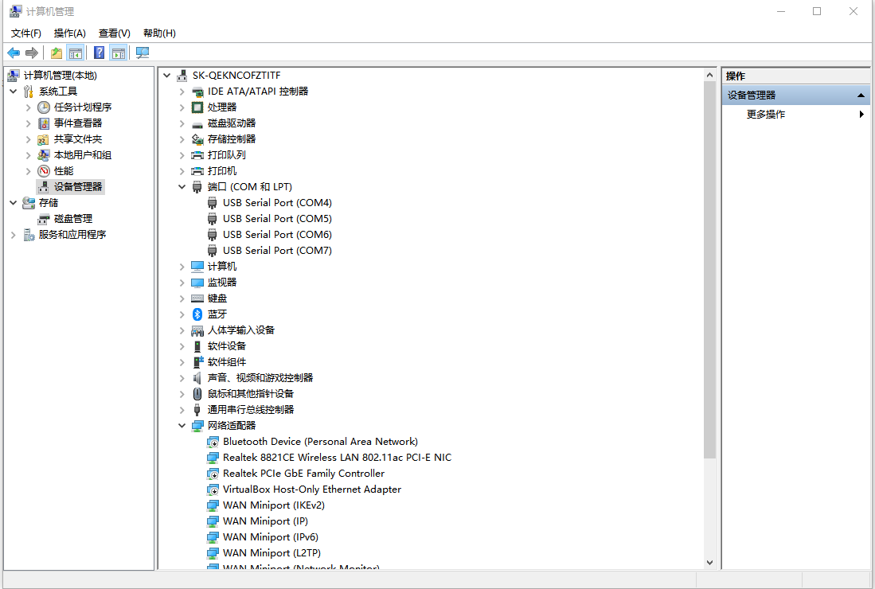Click the Up one level folder icon
Image resolution: width=875 pixels, height=589 pixels.
click(57, 53)
